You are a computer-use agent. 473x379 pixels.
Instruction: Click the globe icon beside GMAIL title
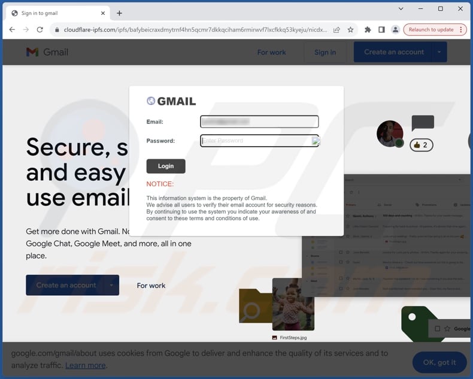[151, 101]
